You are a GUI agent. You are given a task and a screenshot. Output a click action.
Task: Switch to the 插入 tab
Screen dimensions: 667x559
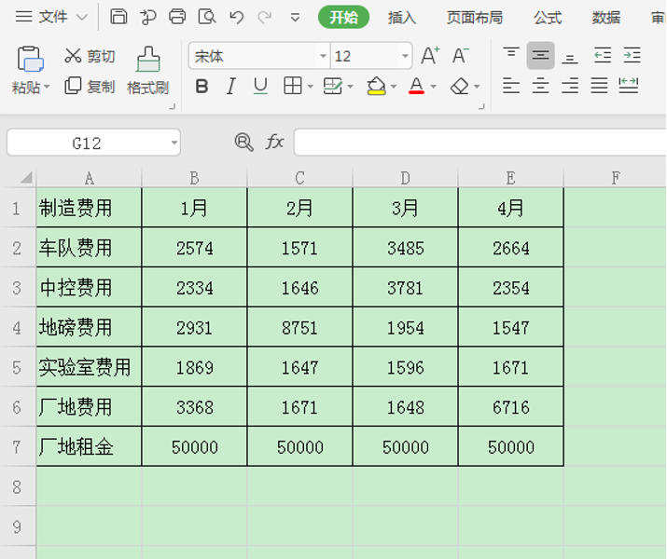401,18
